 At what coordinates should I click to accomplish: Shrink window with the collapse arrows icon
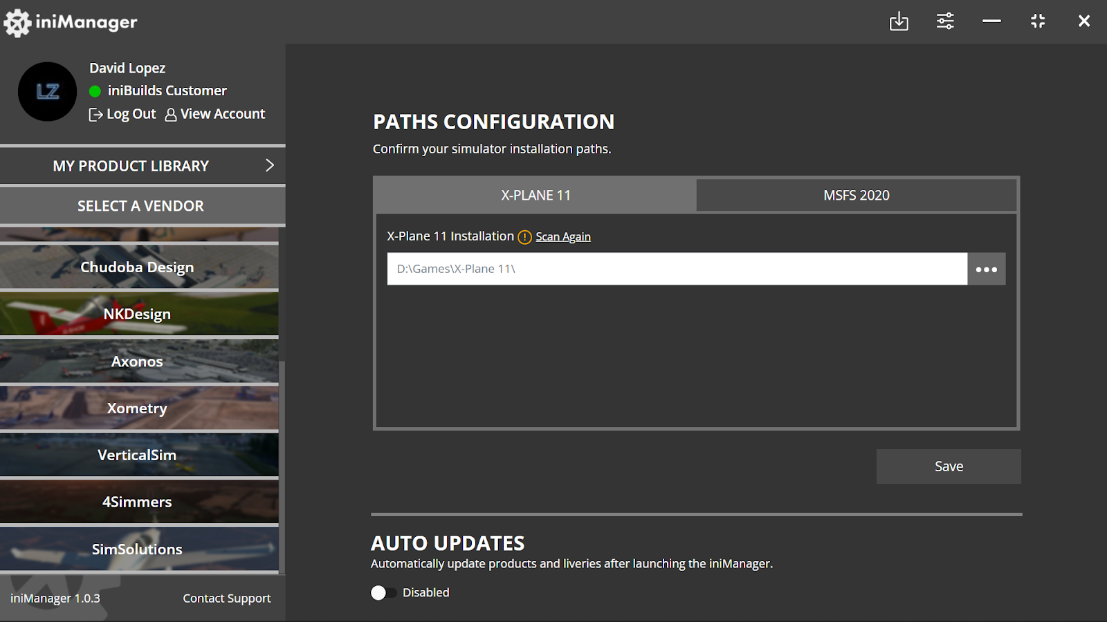[x=1038, y=21]
